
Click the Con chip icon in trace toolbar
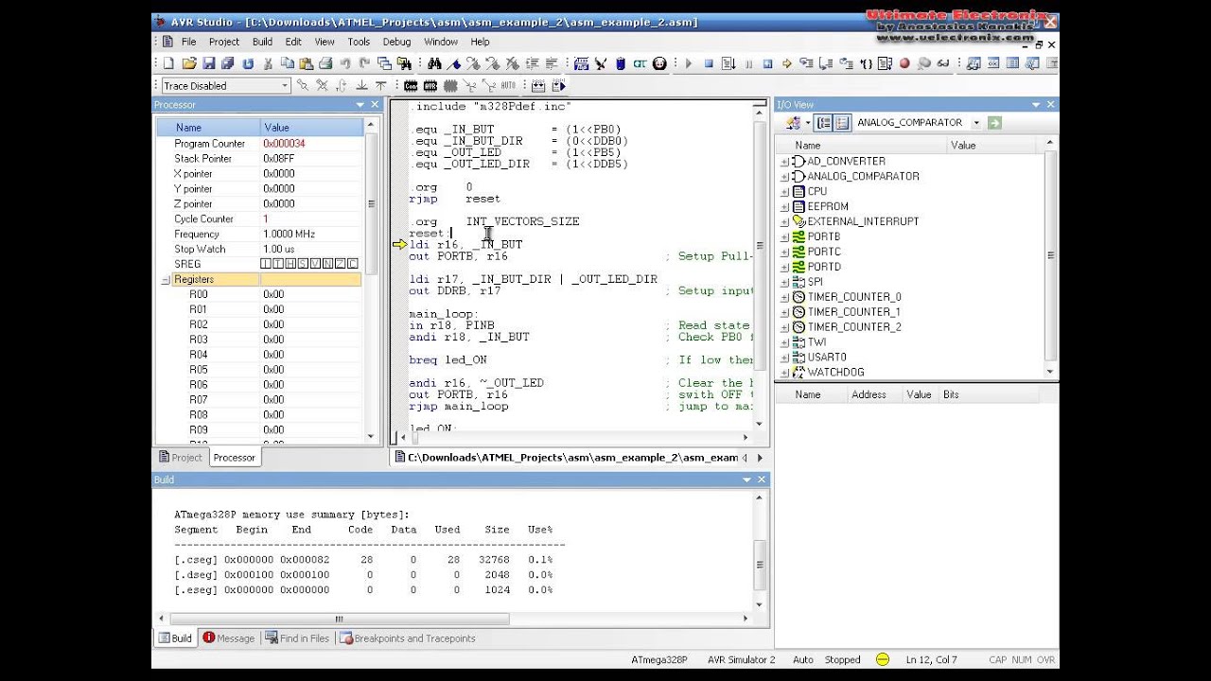pyautogui.click(x=411, y=85)
